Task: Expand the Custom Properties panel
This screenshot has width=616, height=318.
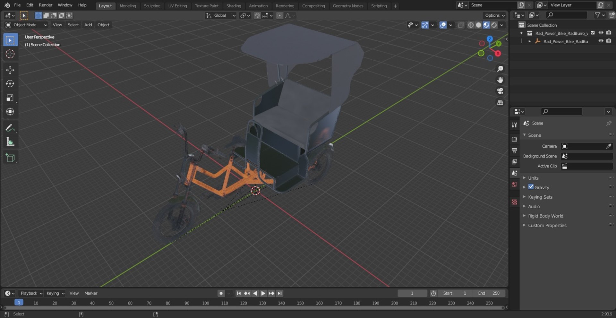Action: (547, 226)
